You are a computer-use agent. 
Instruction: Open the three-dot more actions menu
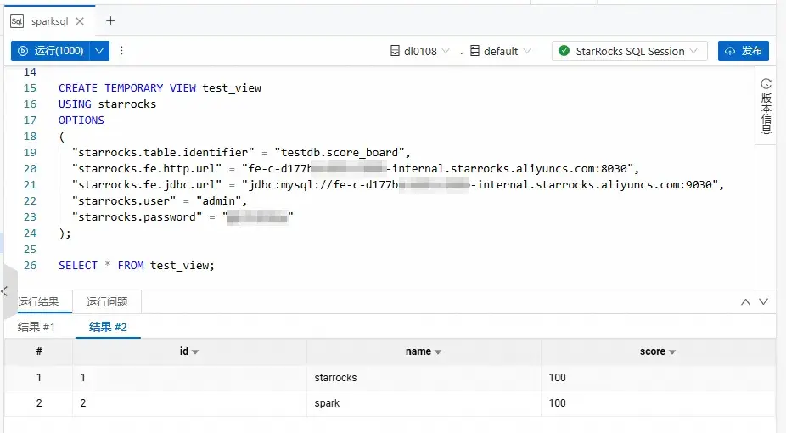[x=121, y=51]
